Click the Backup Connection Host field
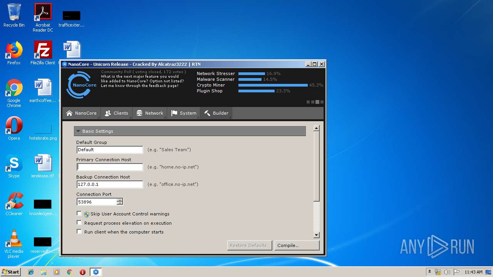This screenshot has width=493, height=277. (x=110, y=184)
